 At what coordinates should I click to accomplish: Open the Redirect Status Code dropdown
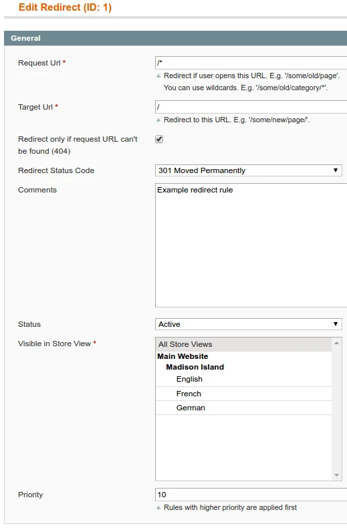coord(248,170)
